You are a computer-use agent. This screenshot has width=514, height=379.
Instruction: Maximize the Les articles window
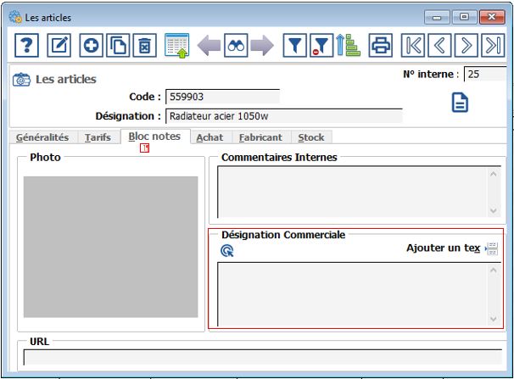pyautogui.click(x=464, y=17)
